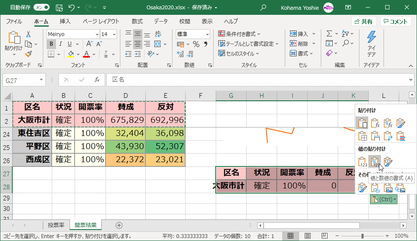The height and width of the screenshot is (241, 417).
Task: Open the ファイル tab
Action: coord(14,22)
